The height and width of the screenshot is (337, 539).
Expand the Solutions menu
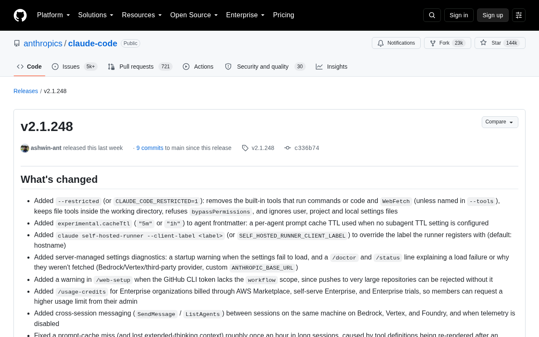point(96,15)
